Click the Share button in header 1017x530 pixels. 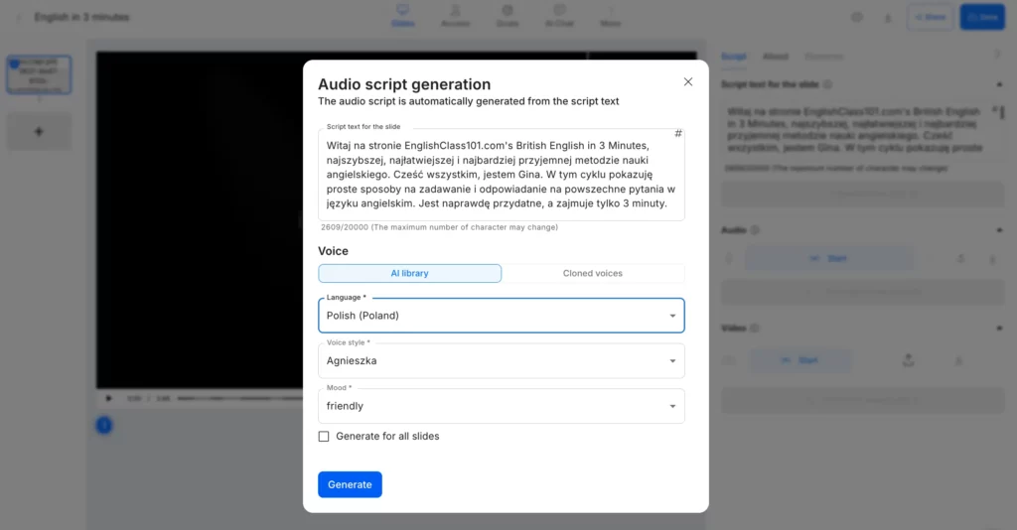point(930,17)
